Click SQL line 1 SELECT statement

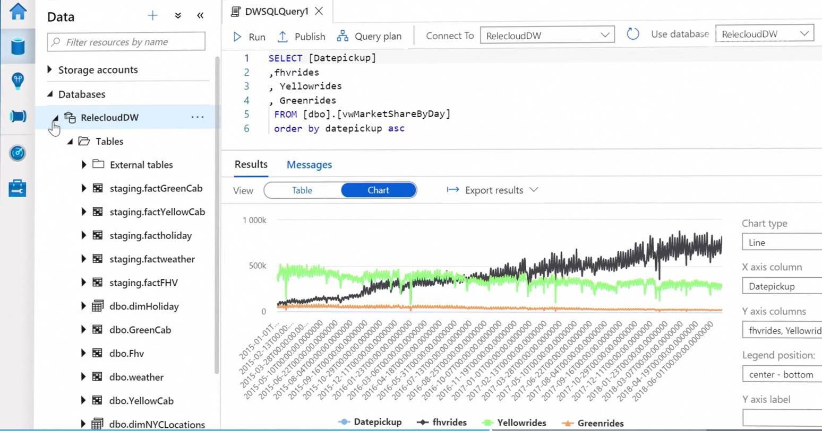point(322,58)
